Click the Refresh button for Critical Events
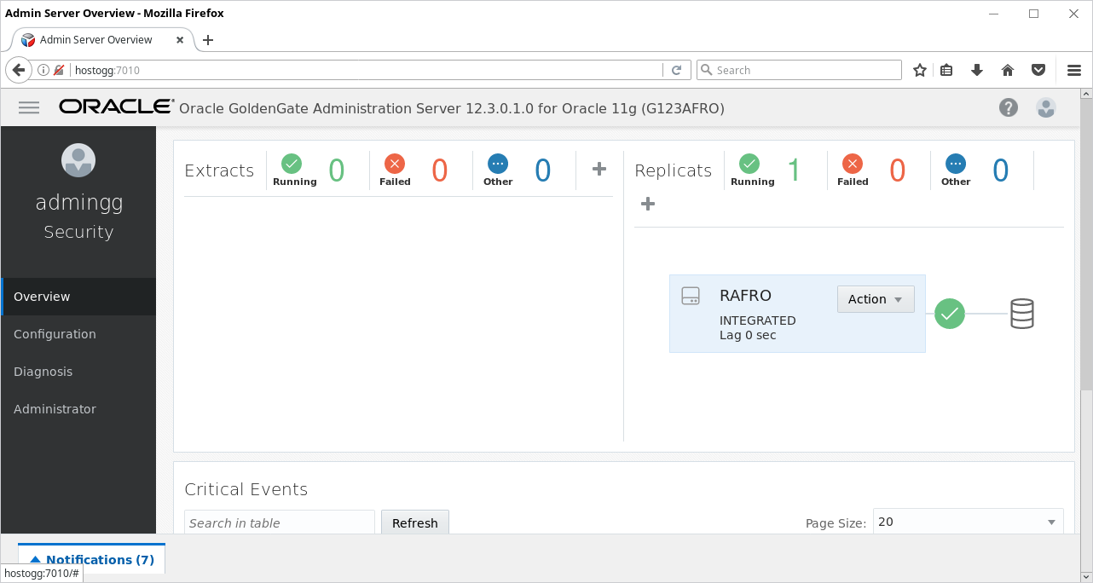Image resolution: width=1093 pixels, height=583 pixels. [415, 522]
